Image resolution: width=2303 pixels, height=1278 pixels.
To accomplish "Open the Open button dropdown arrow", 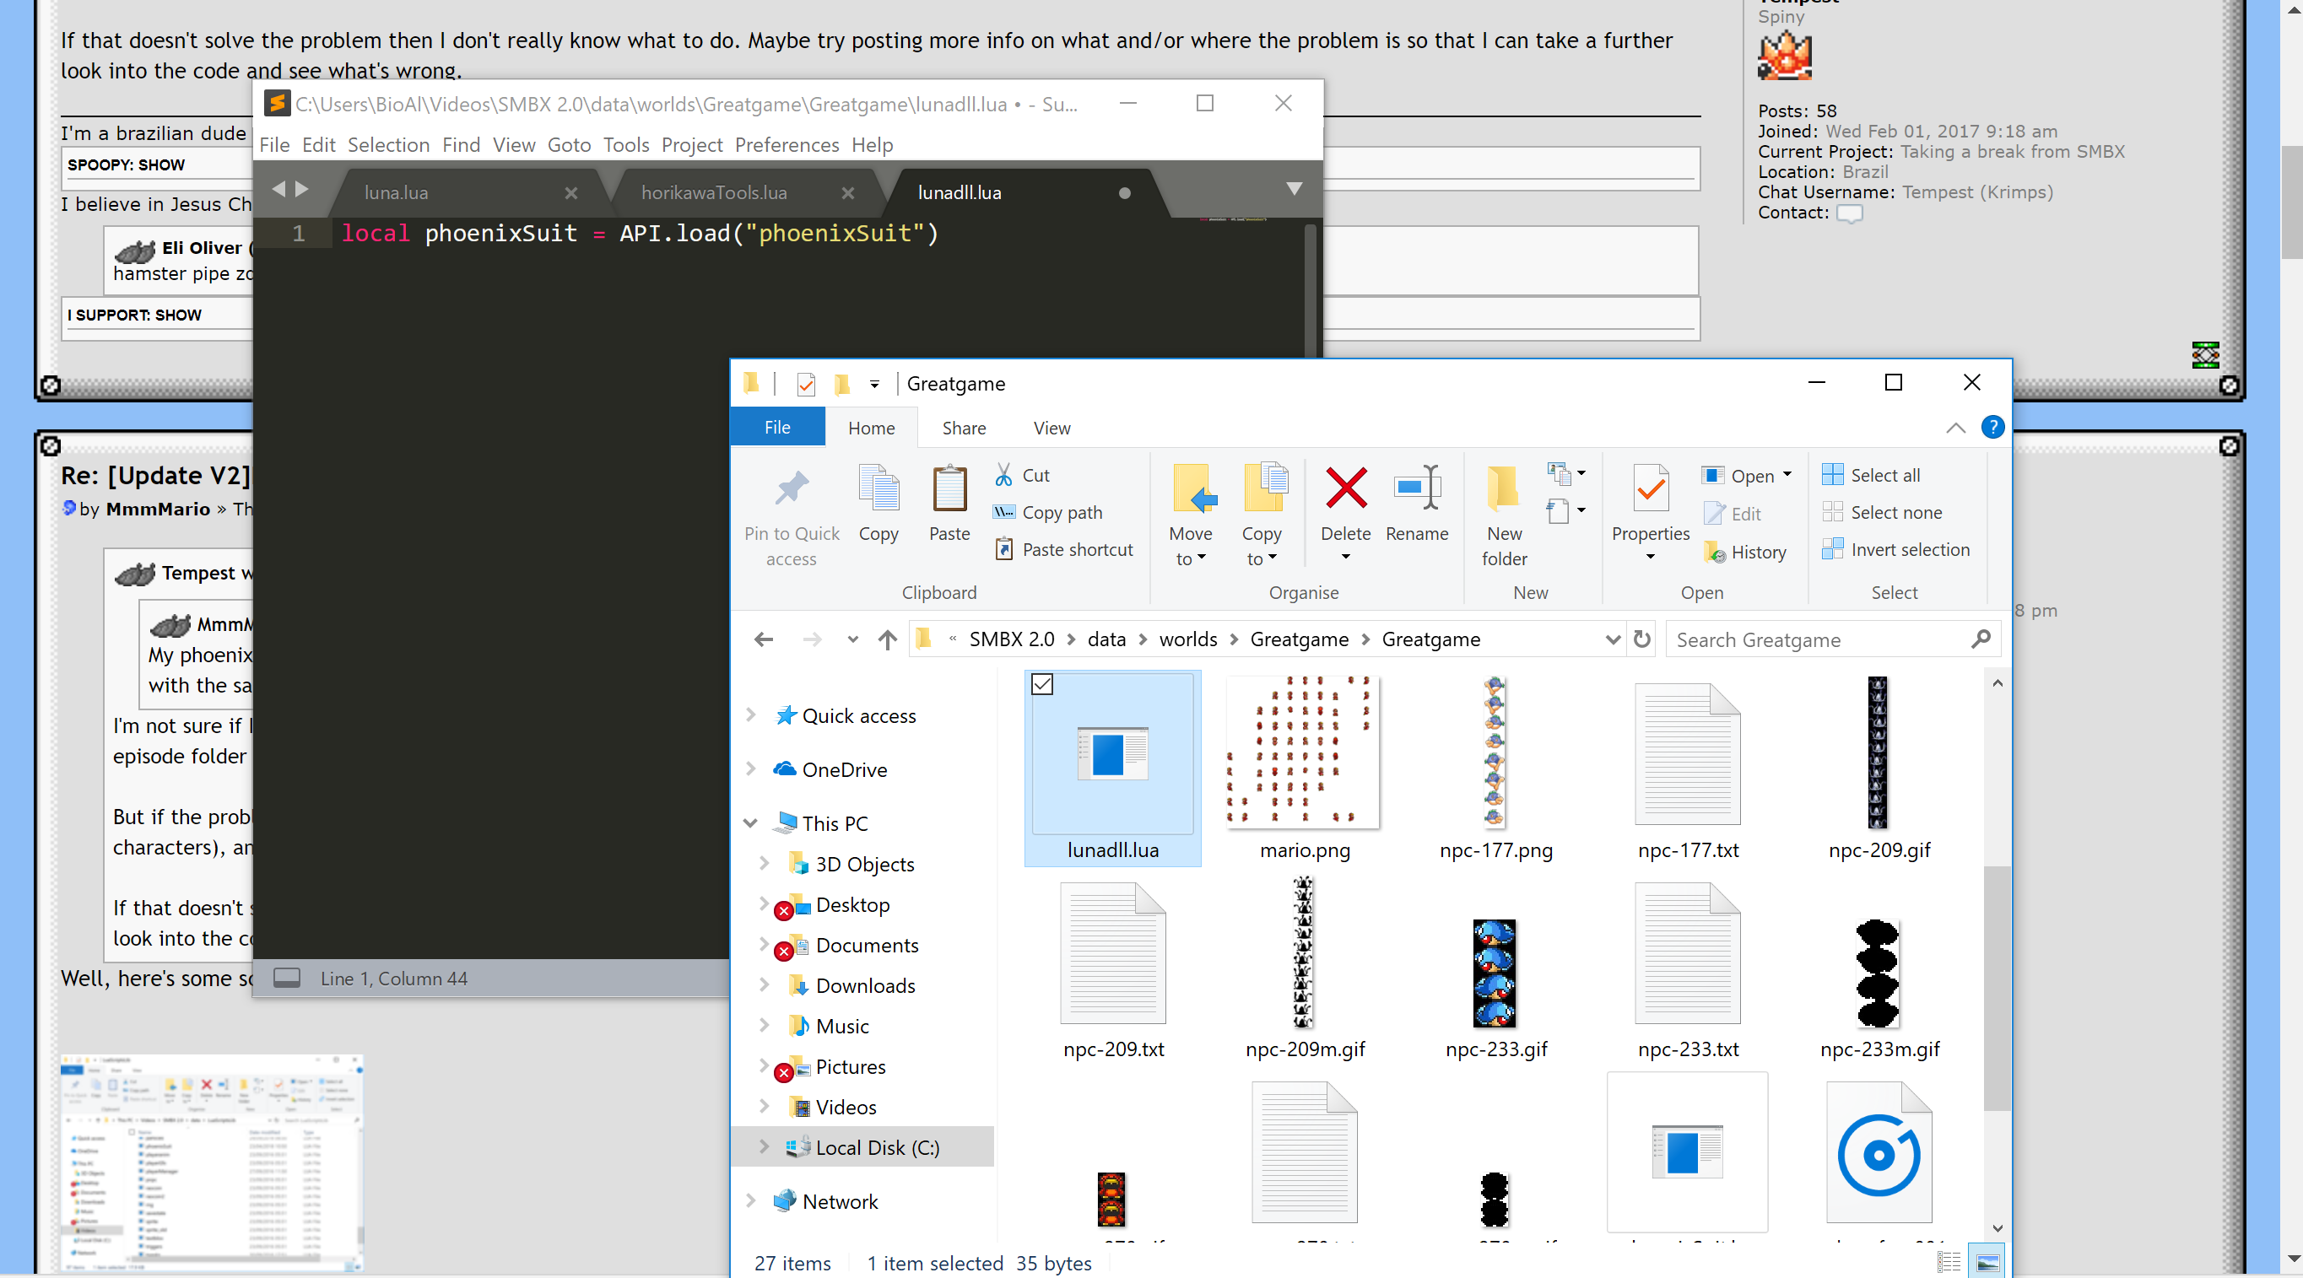I will pyautogui.click(x=1787, y=475).
